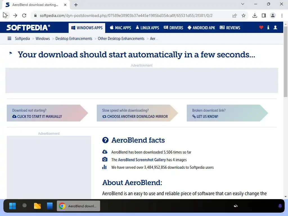
Task: Reload the page with refresh icon
Action: coord(24,15)
